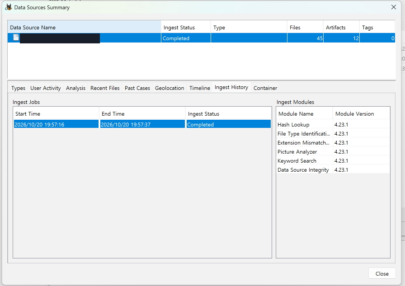Select the end time 2026/10/20 19:57:37 cell
Viewport: 405px width, 286px height.
142,124
